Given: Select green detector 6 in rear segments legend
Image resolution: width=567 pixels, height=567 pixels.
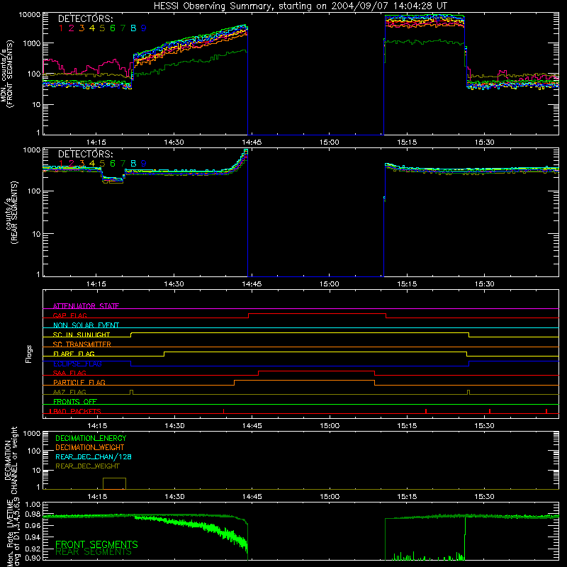Looking at the screenshot, I should tap(113, 164).
